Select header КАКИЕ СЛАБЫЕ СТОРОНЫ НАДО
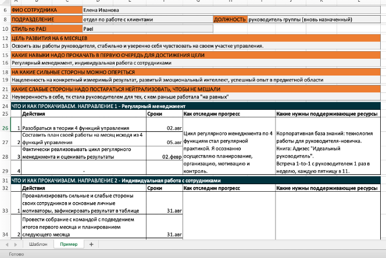386x258 pixels. [x=196, y=89]
